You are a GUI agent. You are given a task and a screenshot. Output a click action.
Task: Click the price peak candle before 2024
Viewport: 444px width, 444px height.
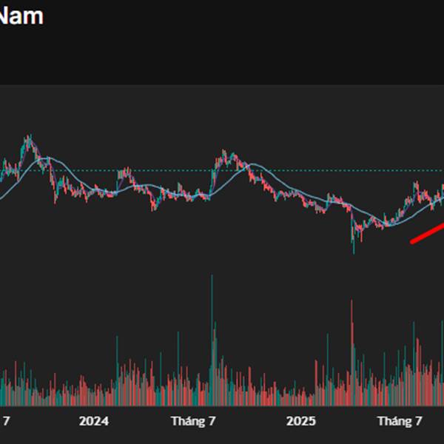pos(28,141)
